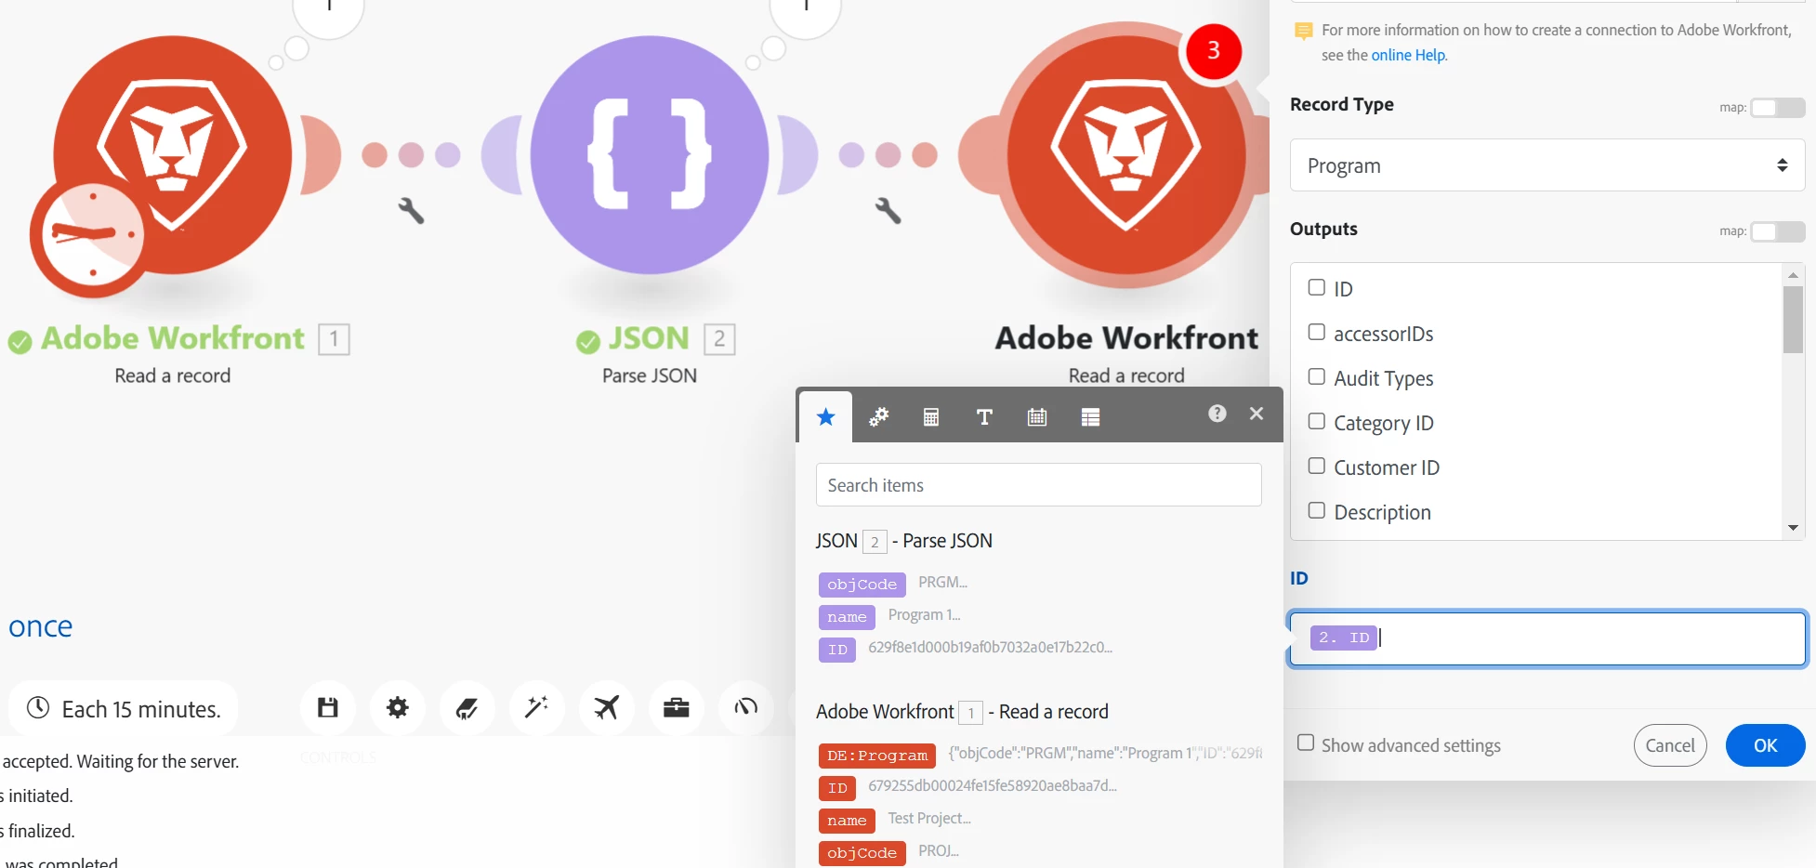The width and height of the screenshot is (1816, 868).
Task: Enable Show advanced settings
Action: click(1306, 743)
